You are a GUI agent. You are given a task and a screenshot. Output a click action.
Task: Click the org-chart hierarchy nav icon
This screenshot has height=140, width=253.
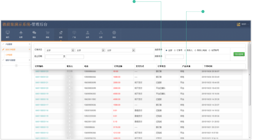click(101, 34)
